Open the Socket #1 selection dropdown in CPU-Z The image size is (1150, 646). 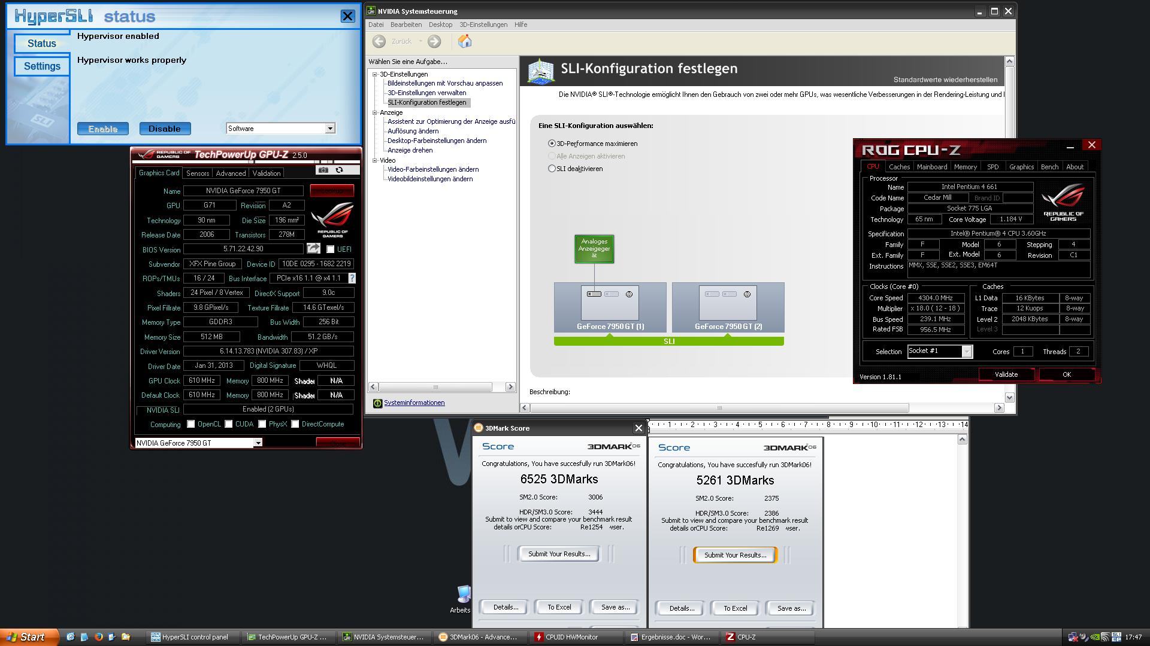click(x=966, y=352)
